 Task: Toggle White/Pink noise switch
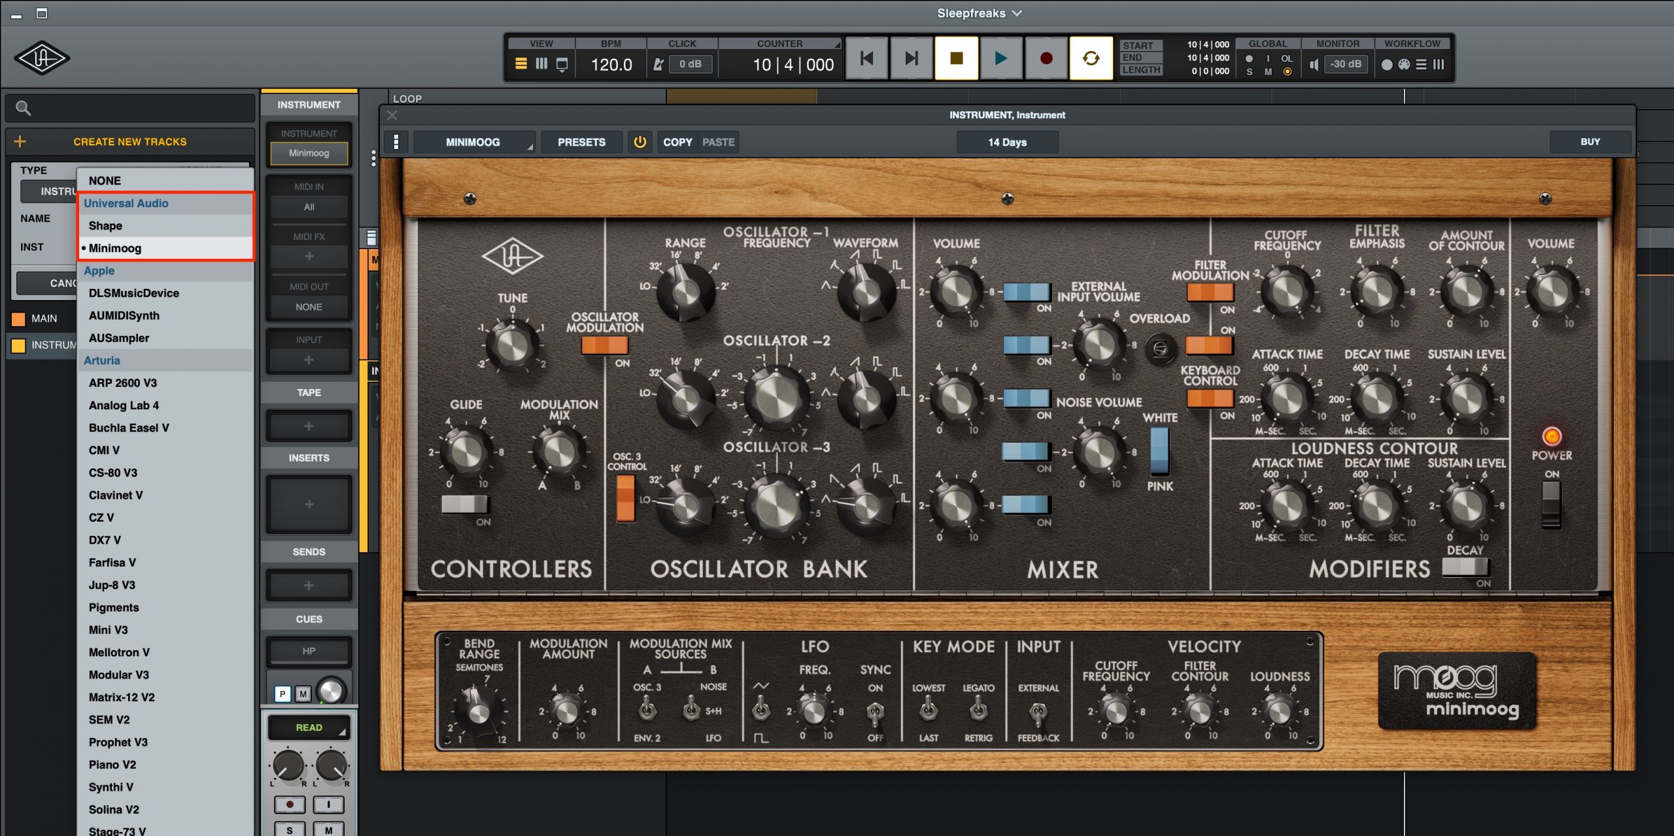[1159, 452]
